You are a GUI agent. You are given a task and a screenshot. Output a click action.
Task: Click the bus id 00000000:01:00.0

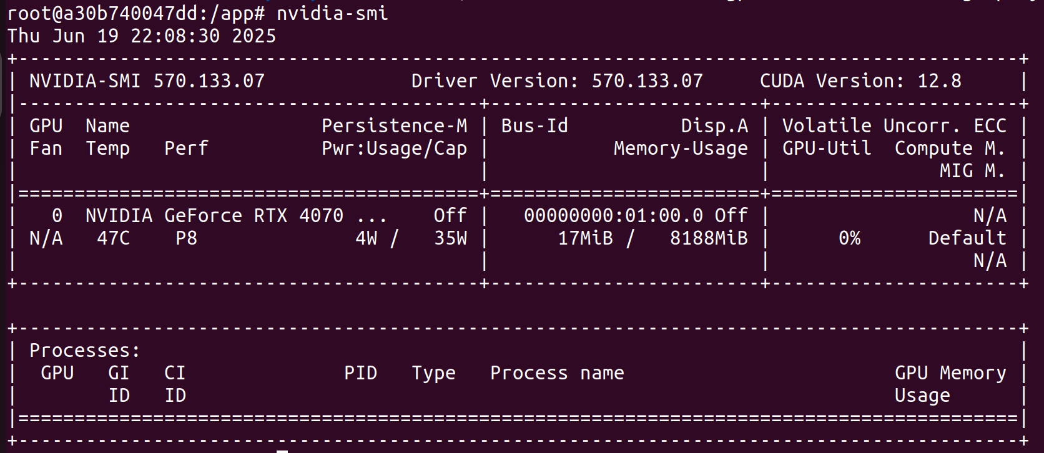click(614, 215)
